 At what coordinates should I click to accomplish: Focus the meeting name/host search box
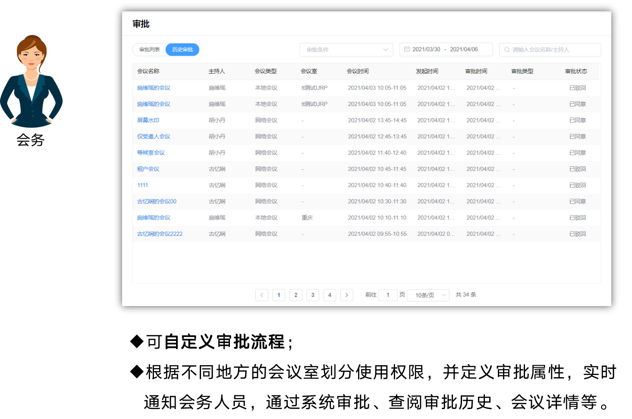(553, 50)
